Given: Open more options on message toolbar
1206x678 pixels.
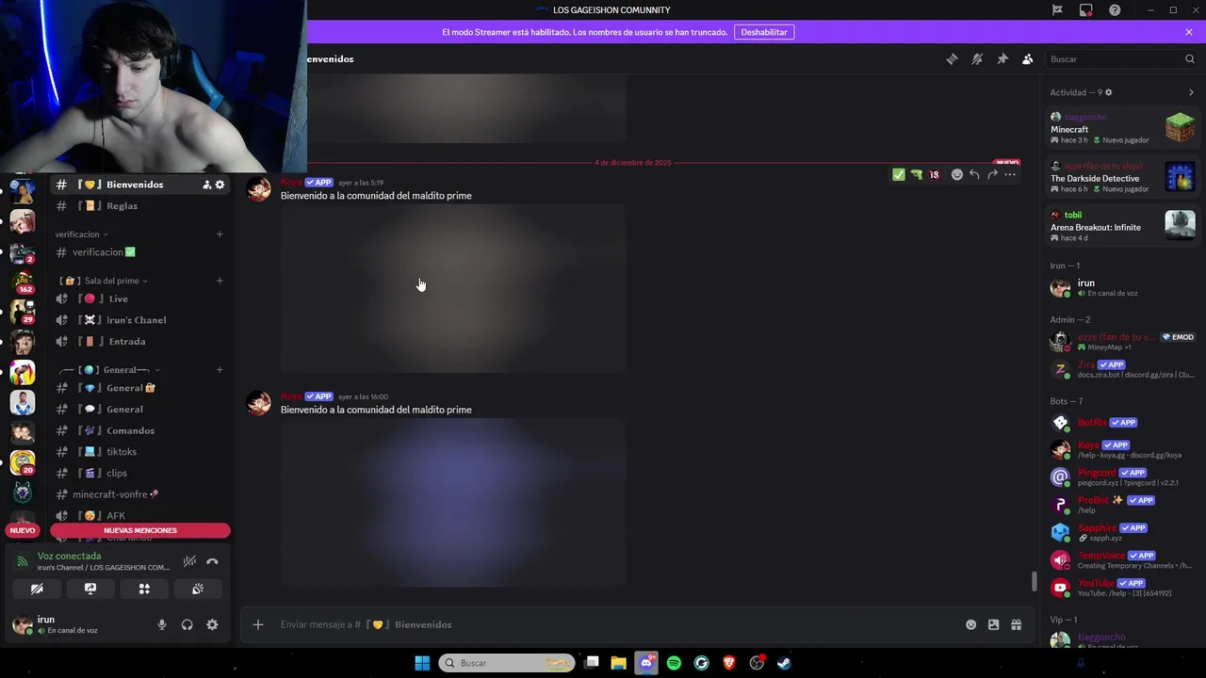Looking at the screenshot, I should pyautogui.click(x=1010, y=174).
